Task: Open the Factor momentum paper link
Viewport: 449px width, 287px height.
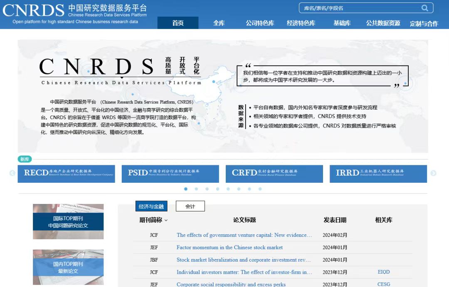Action: (229, 248)
